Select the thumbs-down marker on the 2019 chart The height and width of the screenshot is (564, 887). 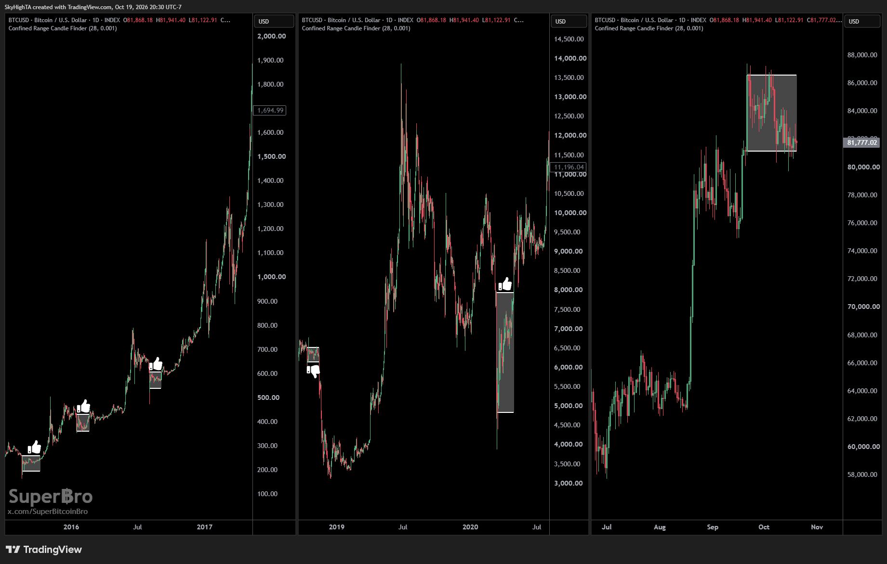313,371
